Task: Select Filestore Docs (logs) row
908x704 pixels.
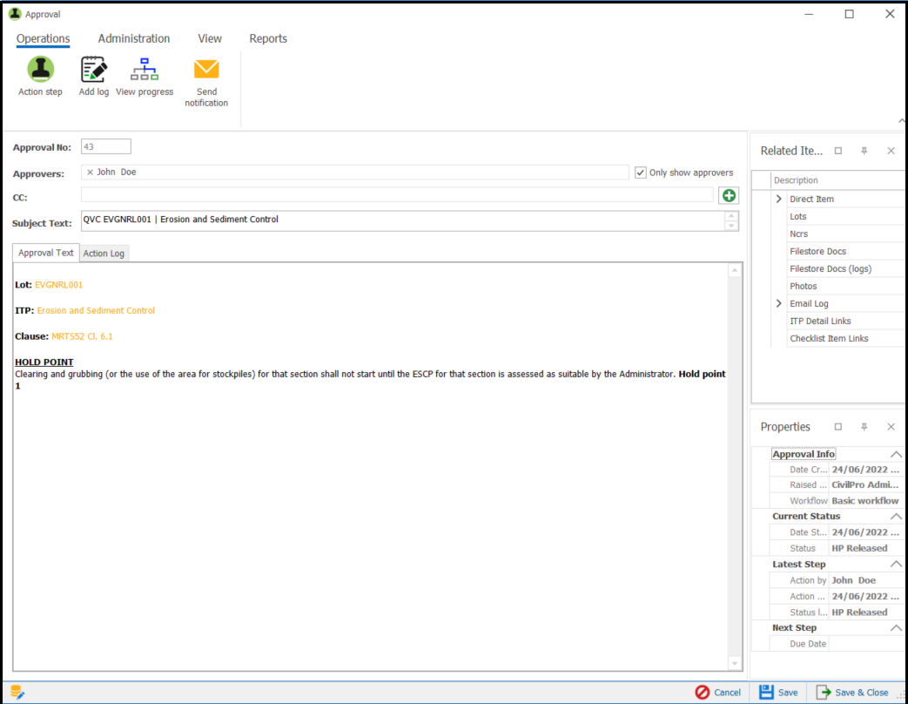Action: coord(845,268)
